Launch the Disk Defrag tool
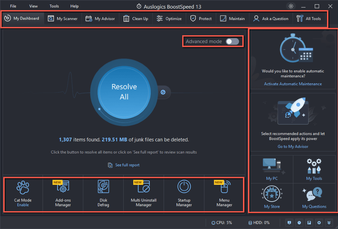This screenshot has height=229, width=338. point(103,193)
